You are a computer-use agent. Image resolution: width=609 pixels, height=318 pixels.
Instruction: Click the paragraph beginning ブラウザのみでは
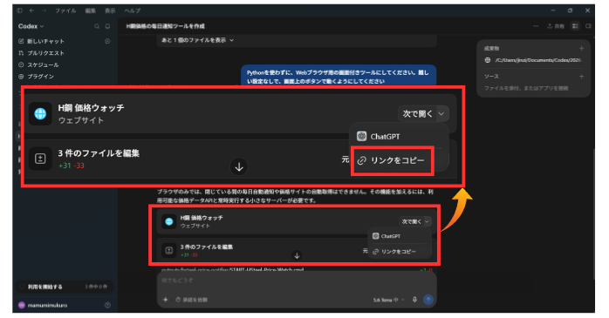[x=295, y=196]
